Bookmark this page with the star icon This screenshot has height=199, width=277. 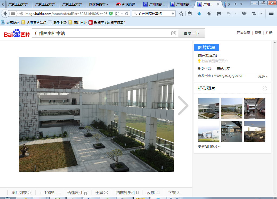pyautogui.click(x=181, y=14)
